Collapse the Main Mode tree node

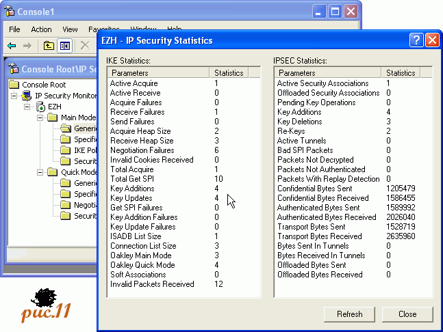pyautogui.click(x=40, y=117)
